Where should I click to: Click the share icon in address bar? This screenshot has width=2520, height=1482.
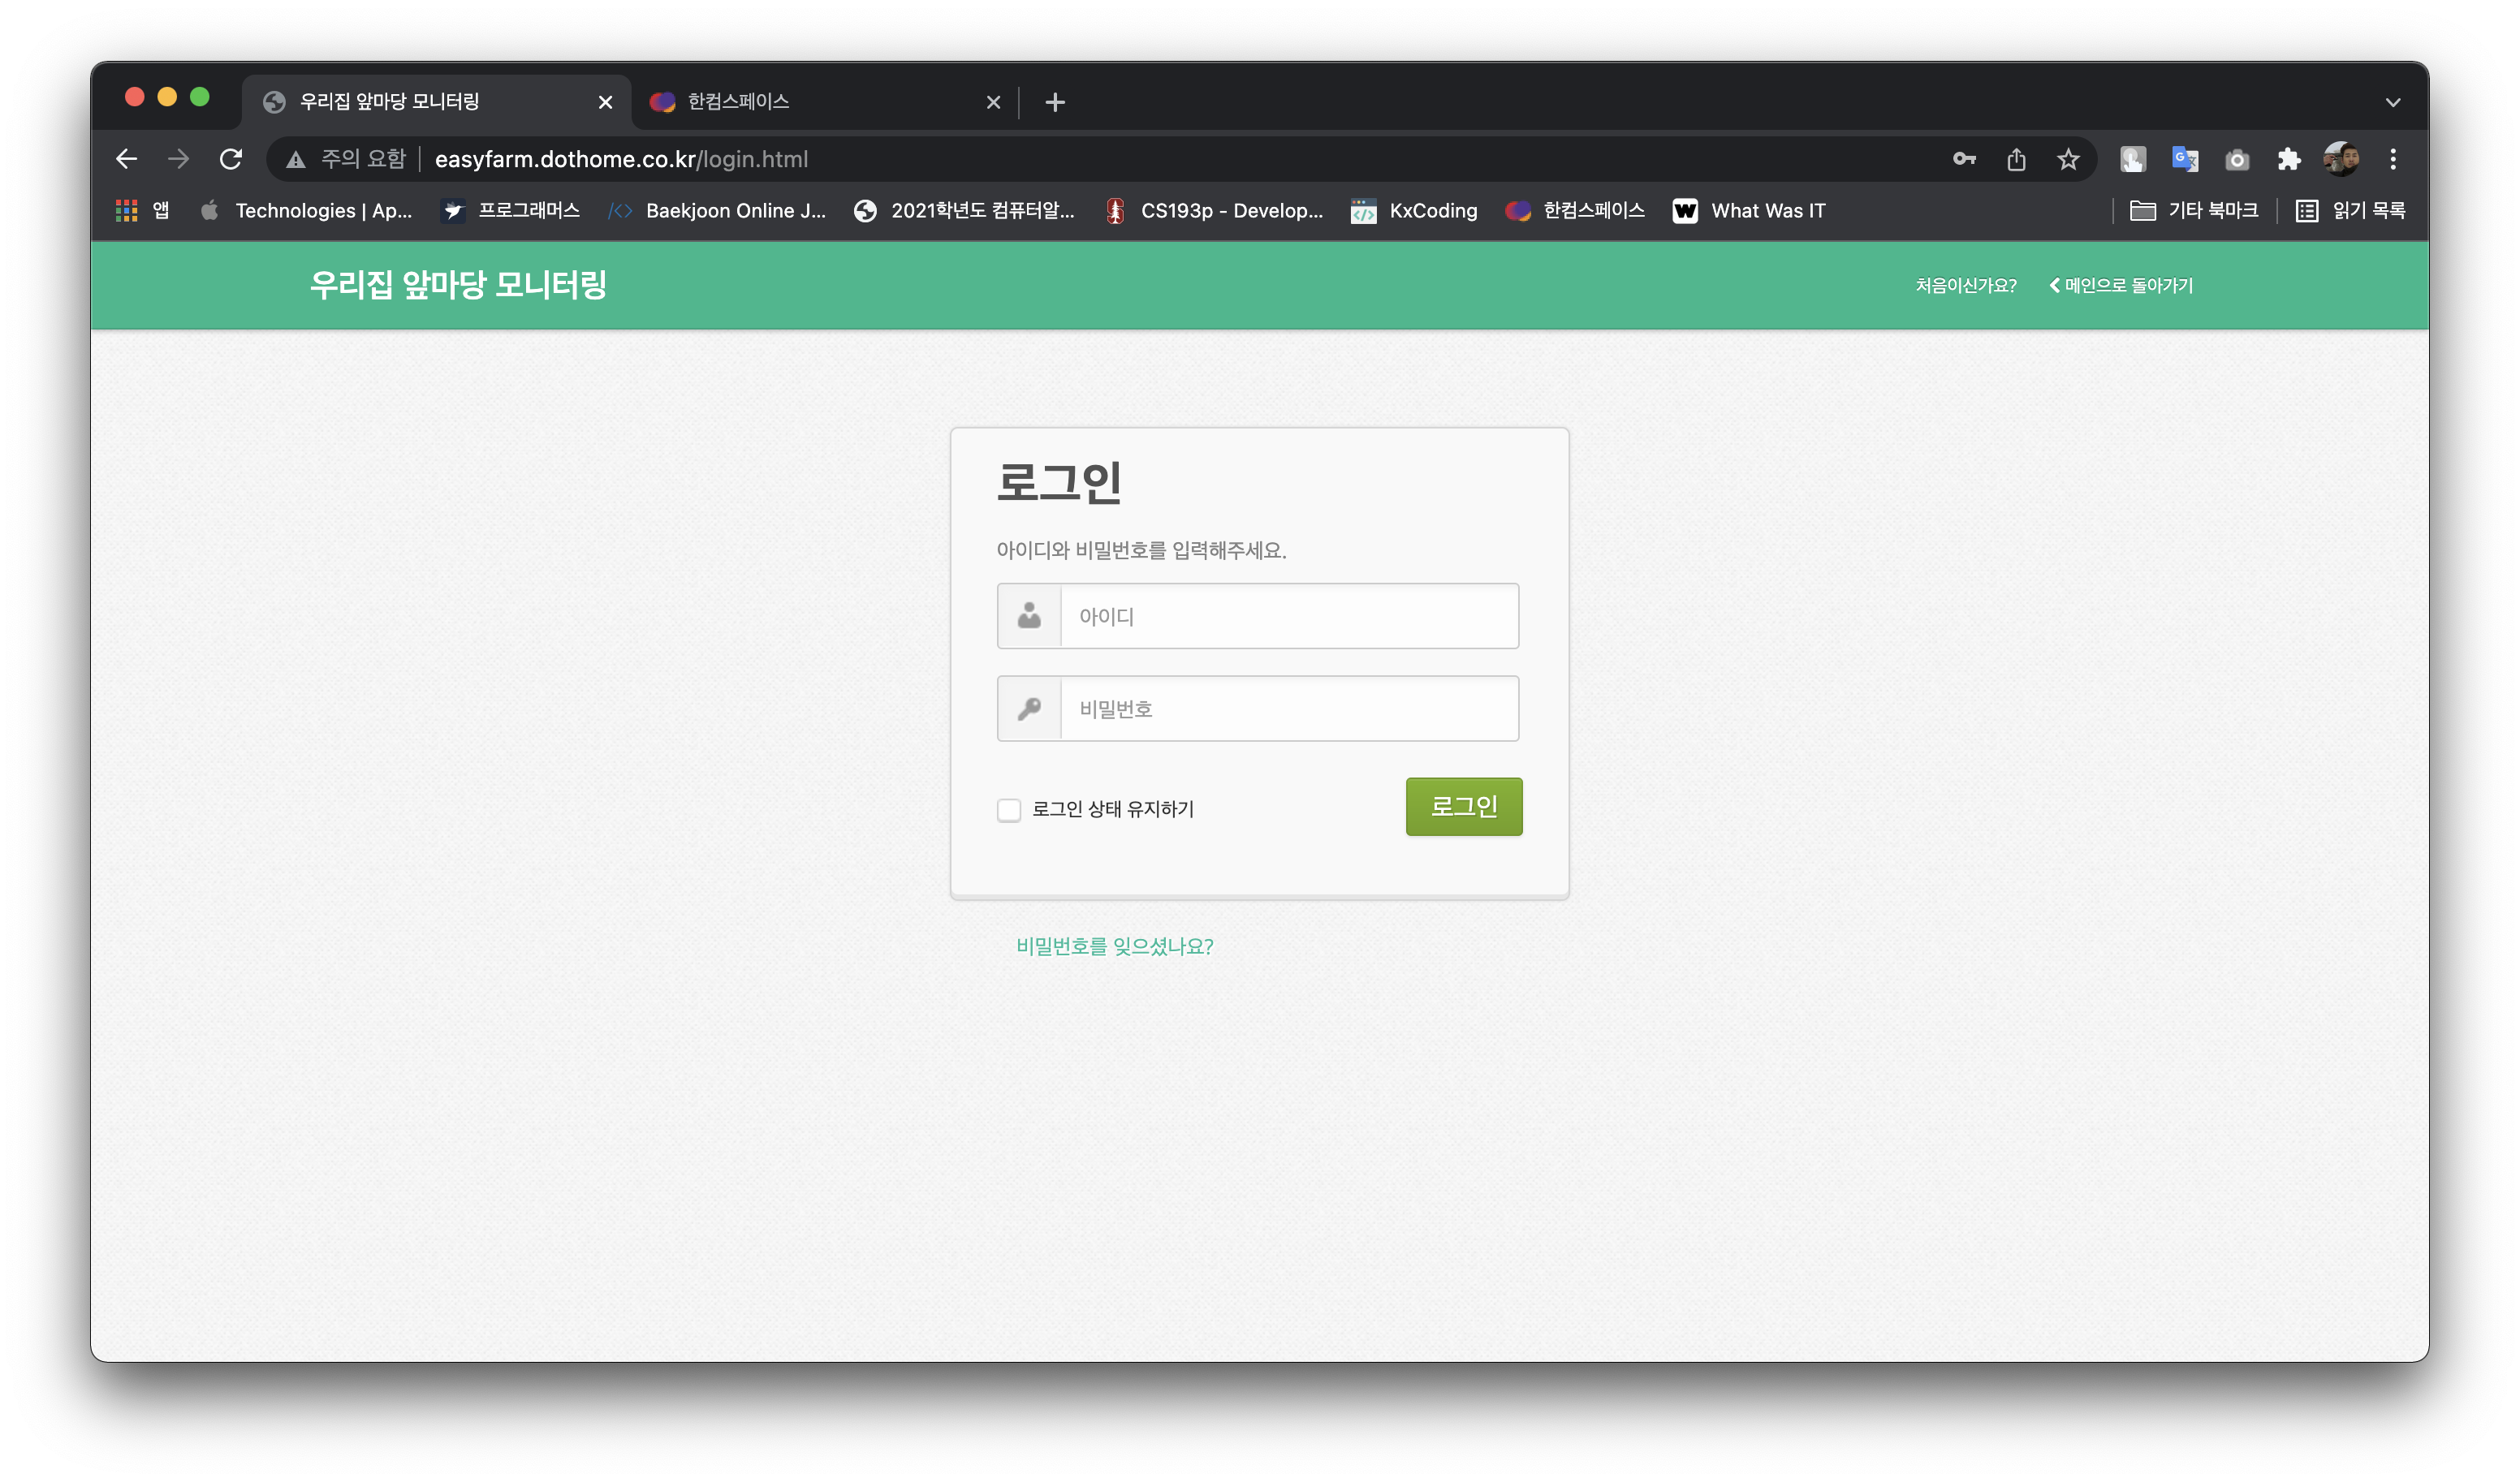click(x=2016, y=159)
